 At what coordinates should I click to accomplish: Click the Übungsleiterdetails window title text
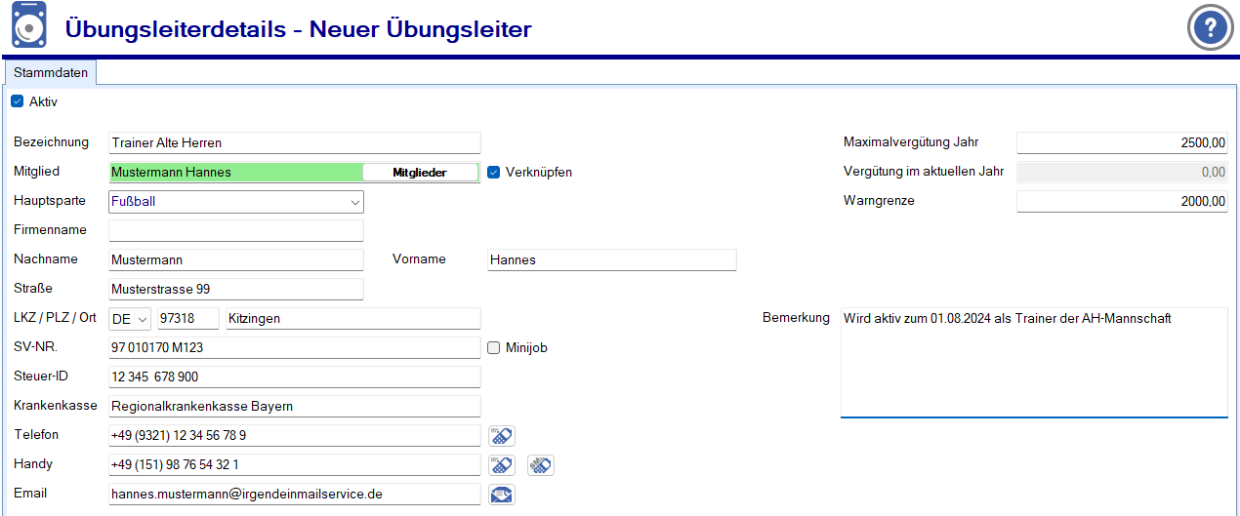point(298,29)
